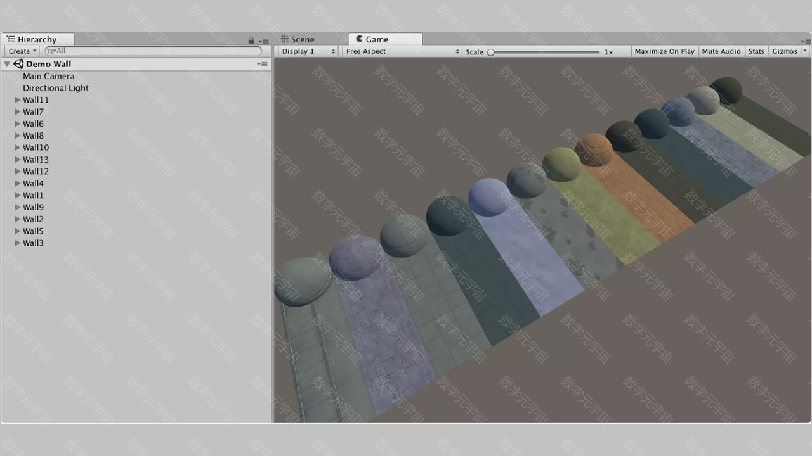Toggle the Hierarchy panel lock icon

click(x=251, y=41)
